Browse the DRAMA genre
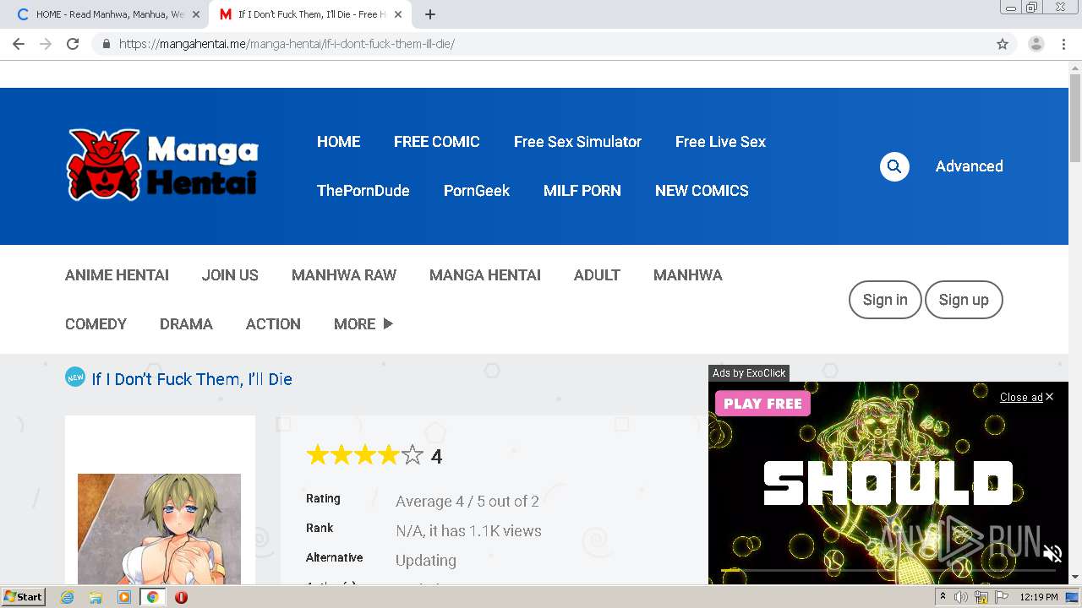Screen dimensions: 1082x608 186,324
